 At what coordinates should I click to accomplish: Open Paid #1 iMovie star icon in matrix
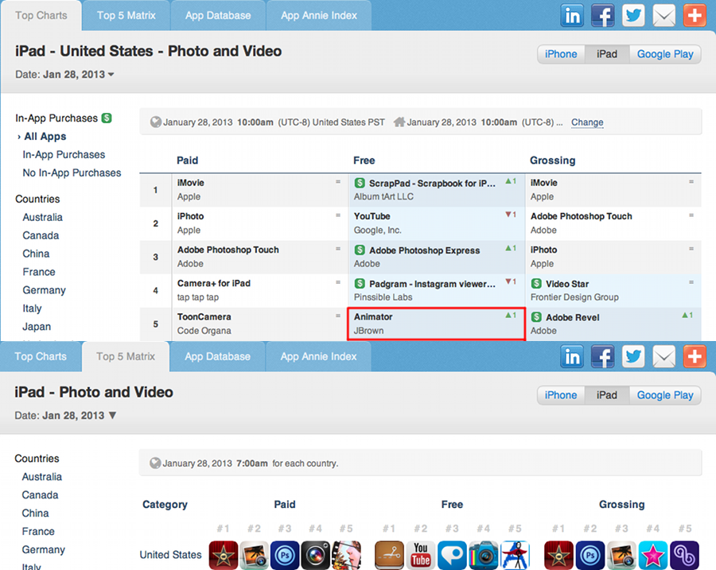tap(224, 556)
